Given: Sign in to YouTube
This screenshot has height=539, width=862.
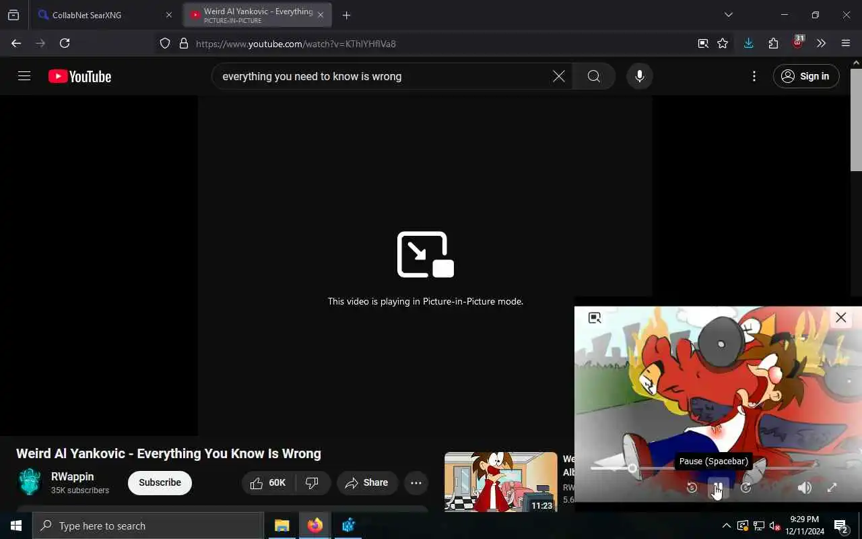Looking at the screenshot, I should coord(806,76).
